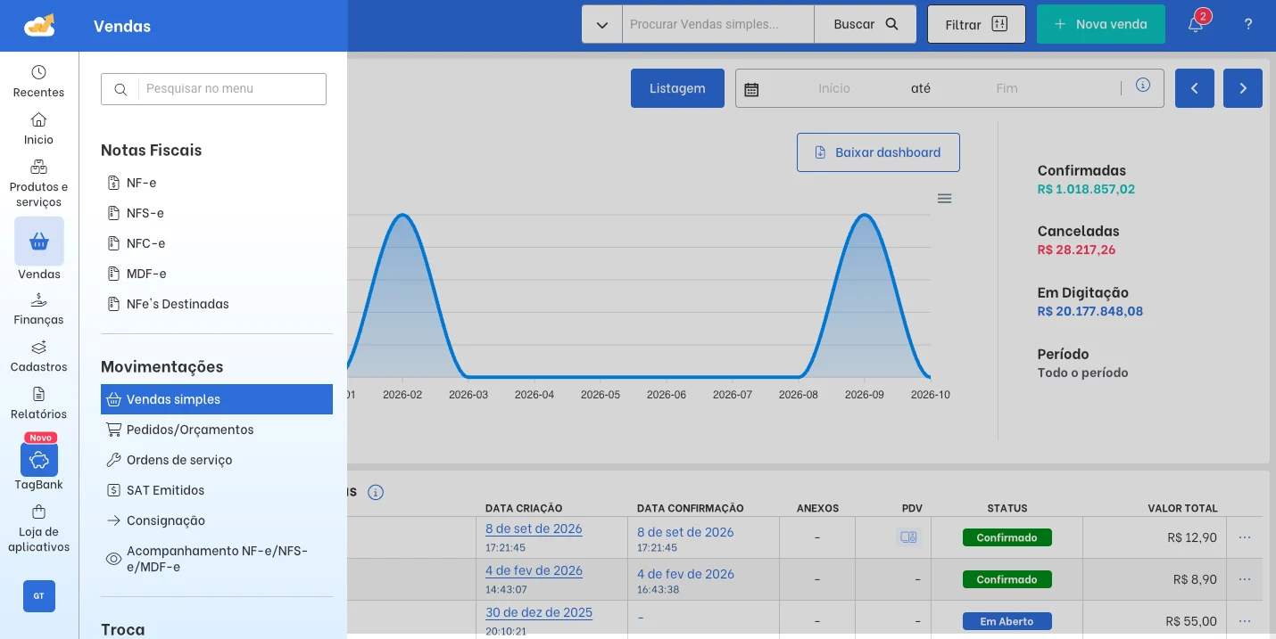The height and width of the screenshot is (639, 1276).
Task: Click the Listagem button
Action: tap(677, 88)
